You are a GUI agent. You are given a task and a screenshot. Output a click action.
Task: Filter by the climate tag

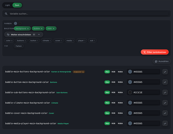[x=46, y=40]
